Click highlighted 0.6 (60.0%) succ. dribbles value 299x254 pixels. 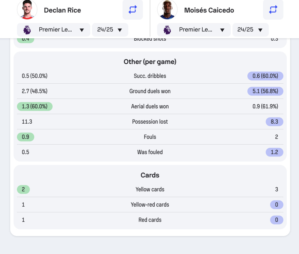click(265, 76)
